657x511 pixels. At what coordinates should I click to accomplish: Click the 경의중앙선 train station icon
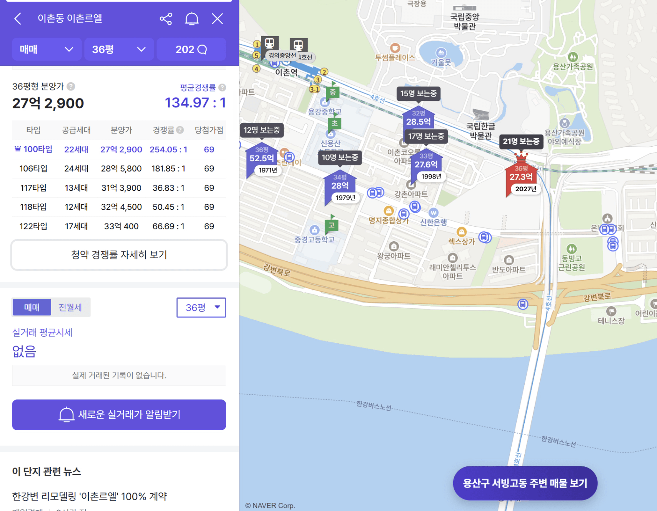click(x=270, y=43)
